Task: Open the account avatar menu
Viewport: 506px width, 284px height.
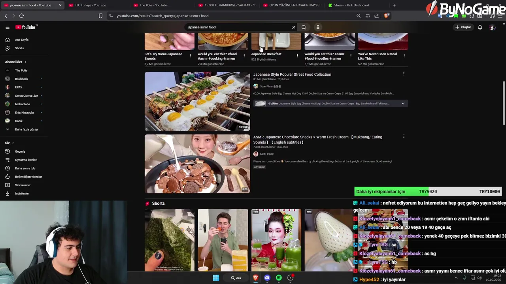Action: pyautogui.click(x=492, y=27)
